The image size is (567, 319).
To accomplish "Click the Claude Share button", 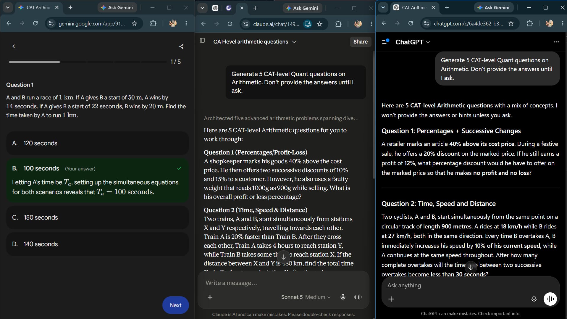I will [x=360, y=42].
